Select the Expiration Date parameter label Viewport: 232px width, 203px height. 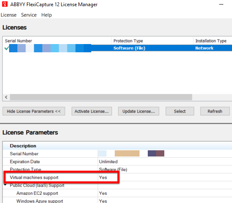point(25,162)
